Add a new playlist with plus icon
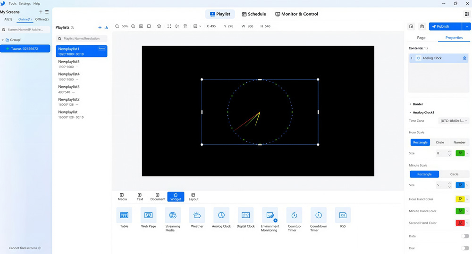472x254 pixels. [x=100, y=27]
